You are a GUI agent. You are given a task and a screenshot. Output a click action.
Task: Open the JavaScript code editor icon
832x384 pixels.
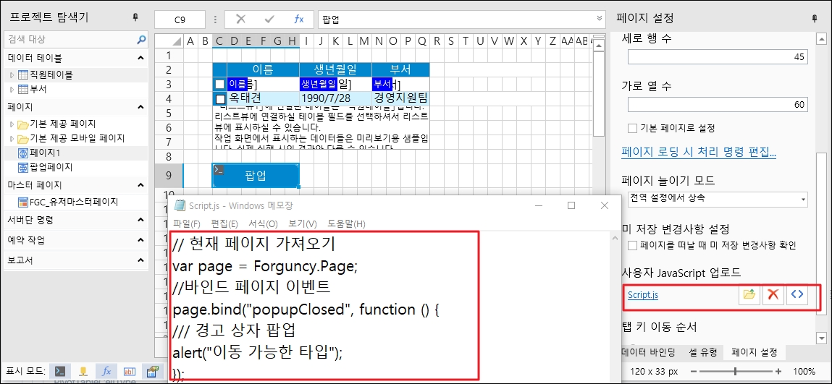pos(797,295)
